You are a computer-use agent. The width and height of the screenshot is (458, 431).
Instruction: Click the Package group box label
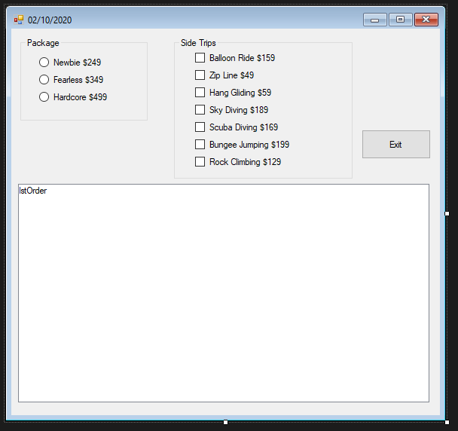click(x=43, y=43)
